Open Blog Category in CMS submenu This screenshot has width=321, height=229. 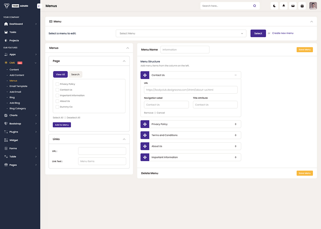(18, 109)
